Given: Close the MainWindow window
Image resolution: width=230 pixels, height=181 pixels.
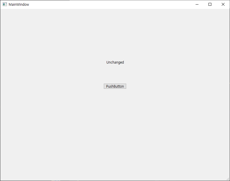Looking at the screenshot, I should click(223, 4).
